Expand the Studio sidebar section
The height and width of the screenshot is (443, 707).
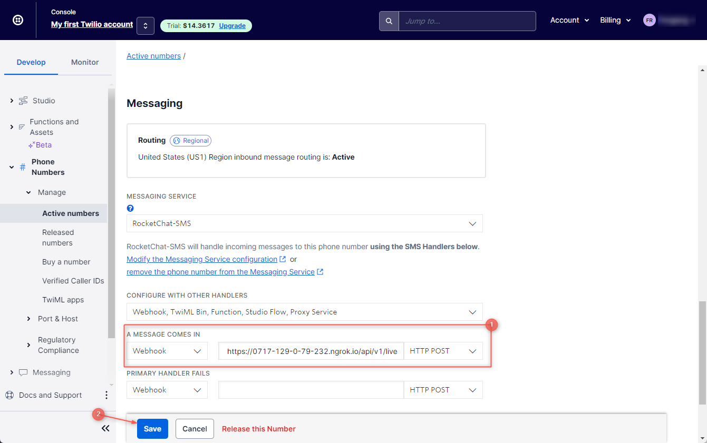tap(12, 101)
